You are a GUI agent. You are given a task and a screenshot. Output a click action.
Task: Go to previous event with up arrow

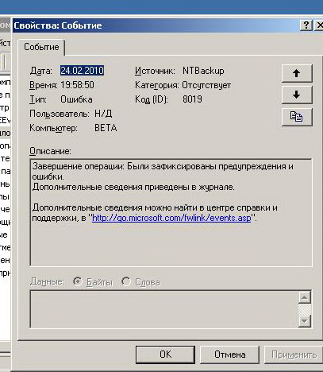pyautogui.click(x=297, y=73)
